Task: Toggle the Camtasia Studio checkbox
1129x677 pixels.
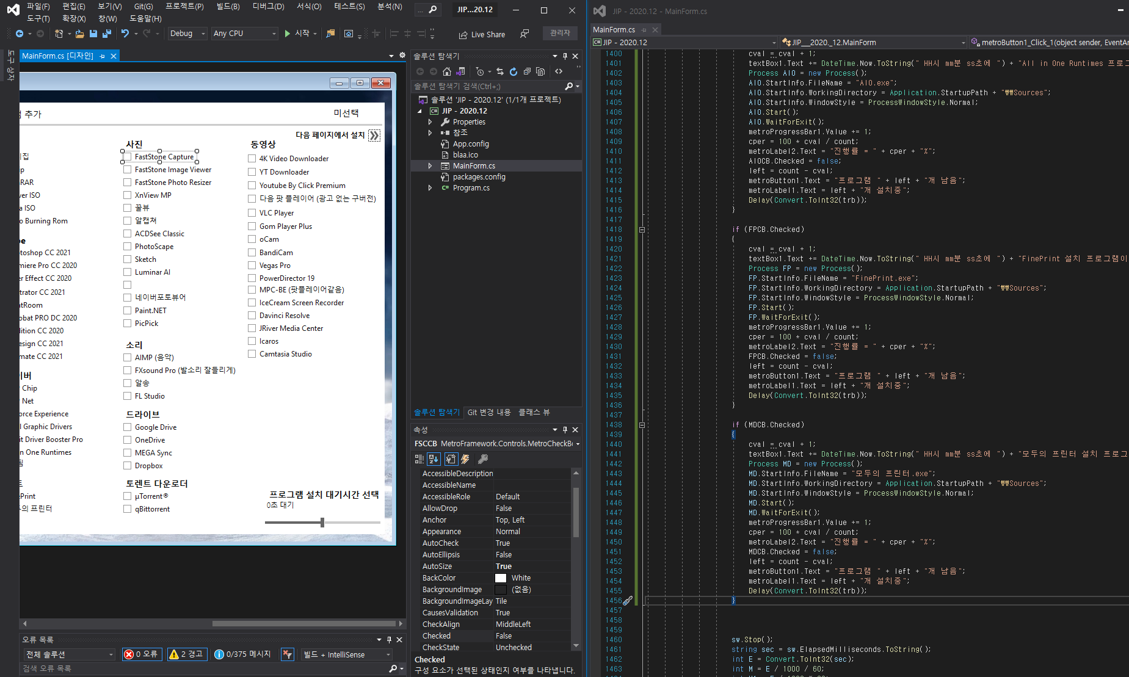Action: coord(252,354)
